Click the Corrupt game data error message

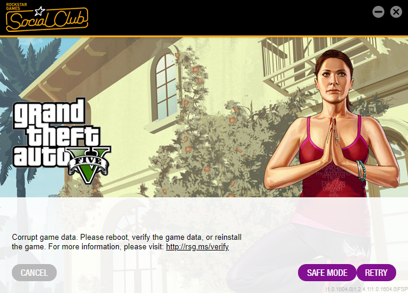coord(127,242)
